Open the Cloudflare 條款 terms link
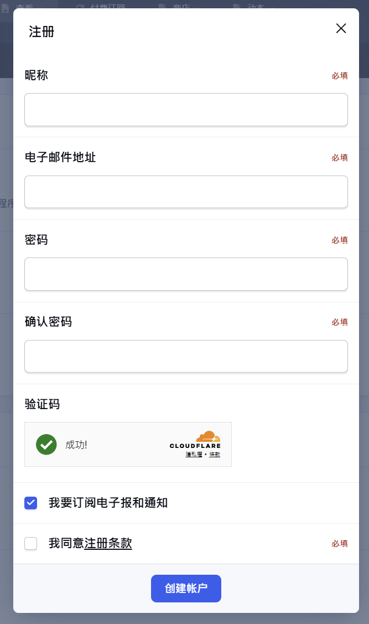 pyautogui.click(x=215, y=455)
